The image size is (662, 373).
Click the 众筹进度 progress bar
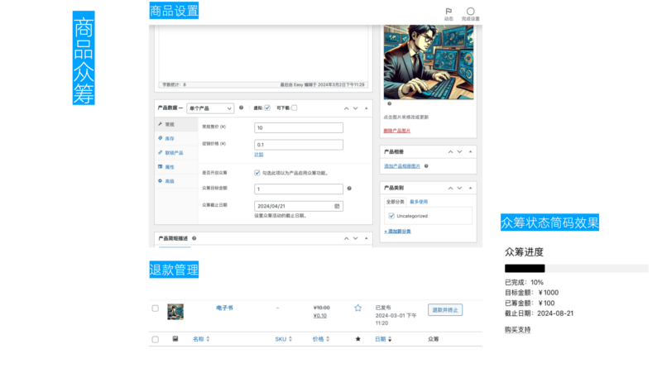pos(576,268)
